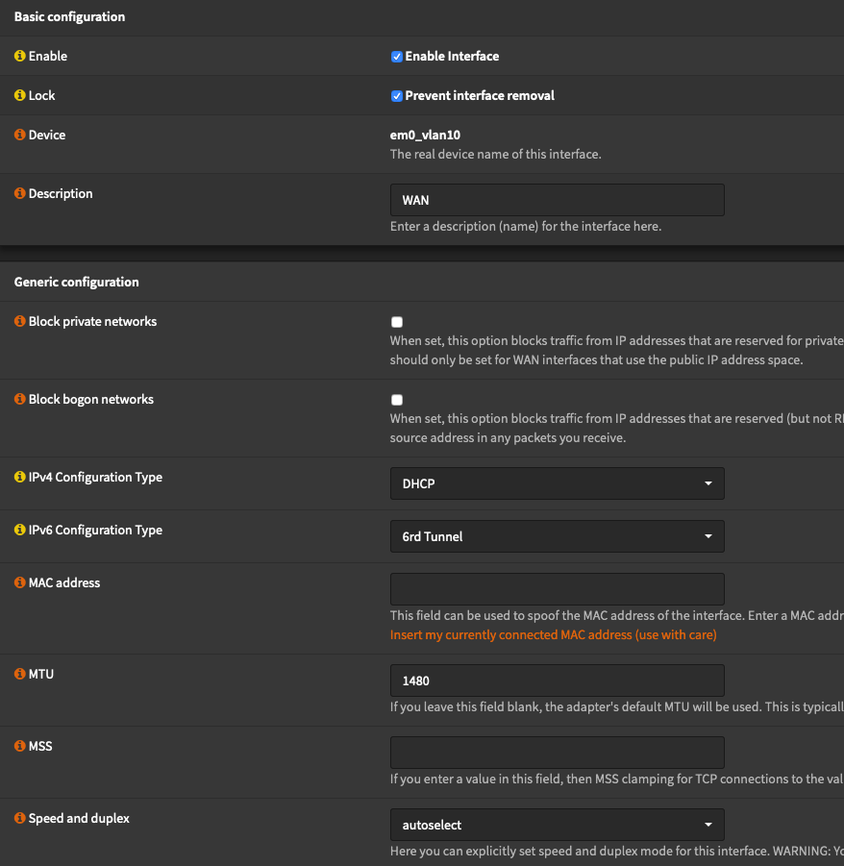Image resolution: width=844 pixels, height=866 pixels.
Task: Focus the MTU input field showing 1480
Action: (x=557, y=680)
